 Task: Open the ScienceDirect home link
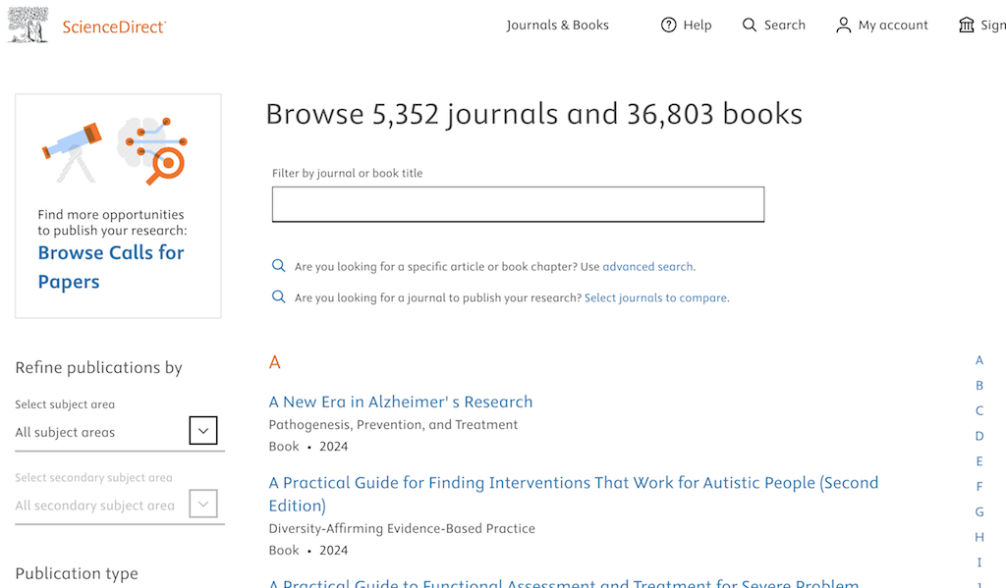click(x=114, y=27)
